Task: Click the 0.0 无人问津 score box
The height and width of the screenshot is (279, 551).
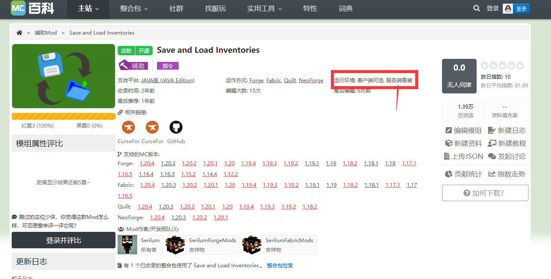Action: point(459,76)
